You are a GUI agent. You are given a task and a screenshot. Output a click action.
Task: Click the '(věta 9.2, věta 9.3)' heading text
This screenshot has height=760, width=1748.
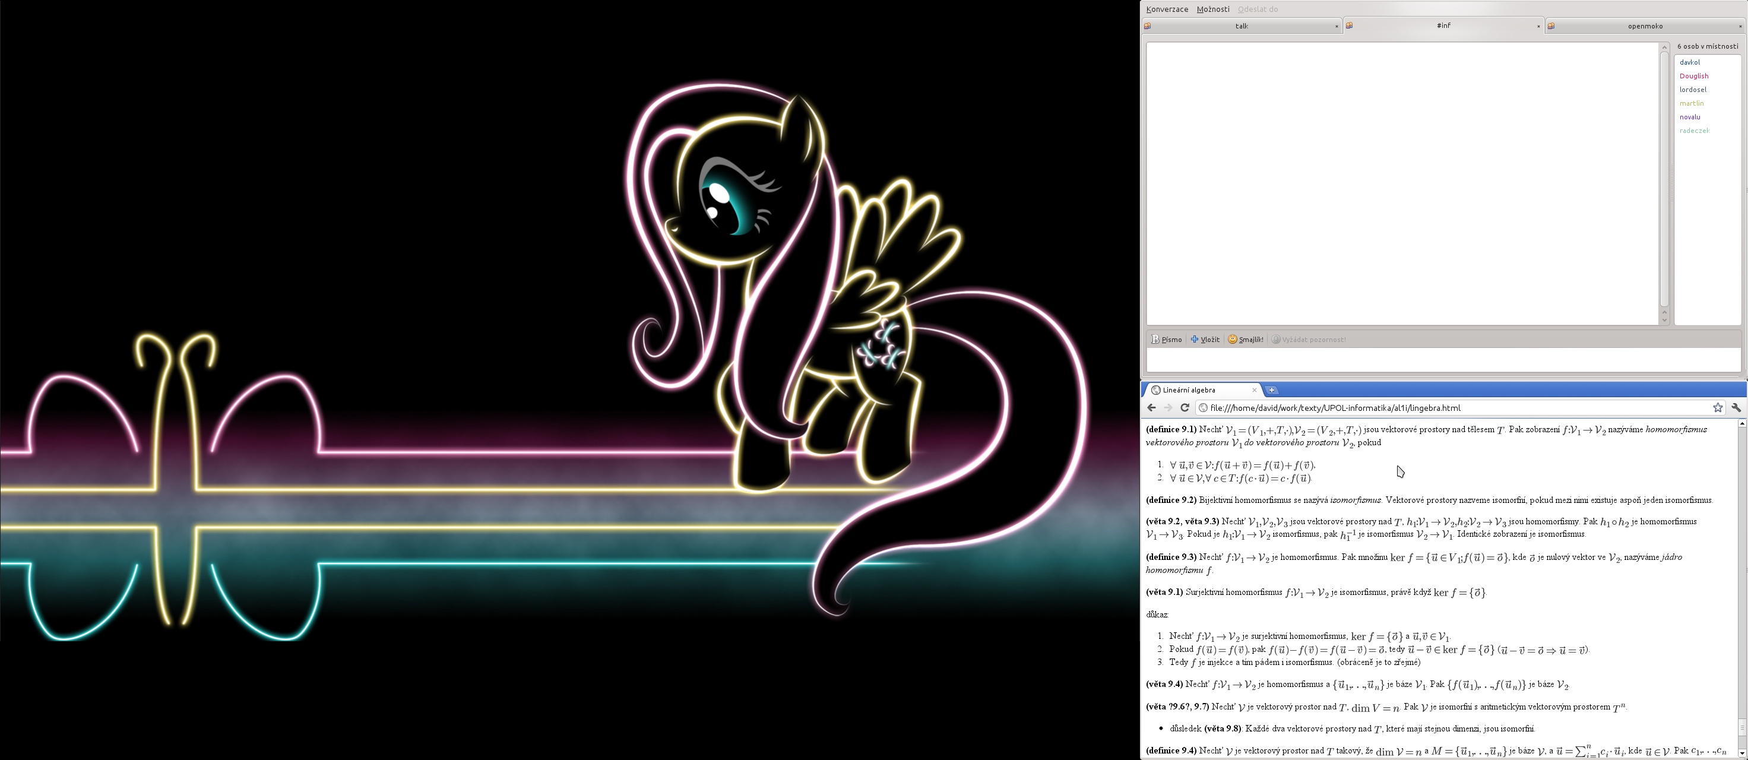click(x=1183, y=522)
